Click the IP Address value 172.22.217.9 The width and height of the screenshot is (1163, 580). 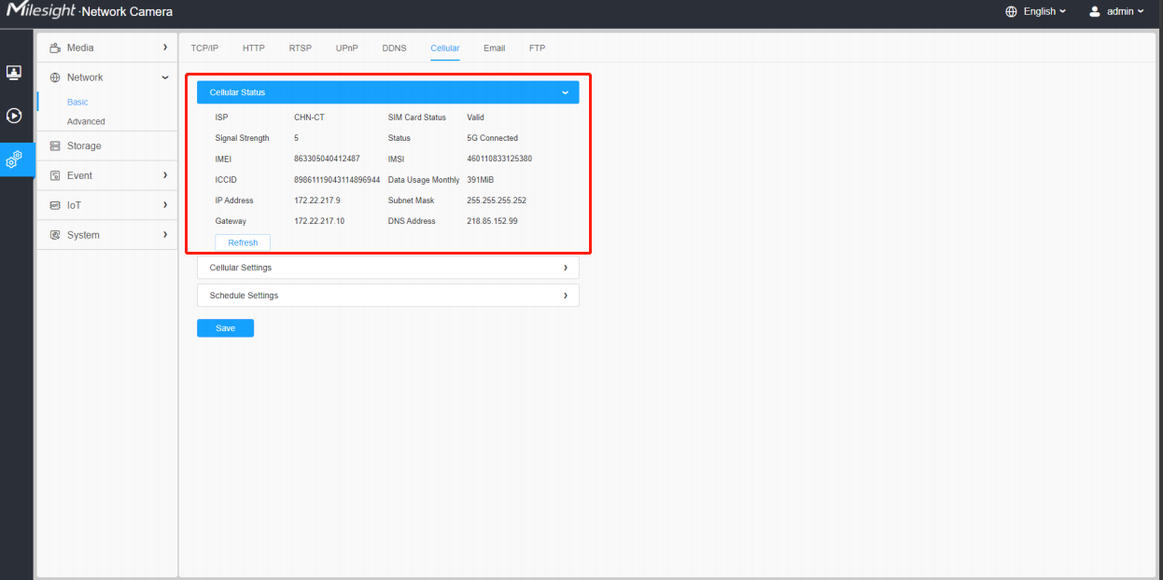[317, 200]
